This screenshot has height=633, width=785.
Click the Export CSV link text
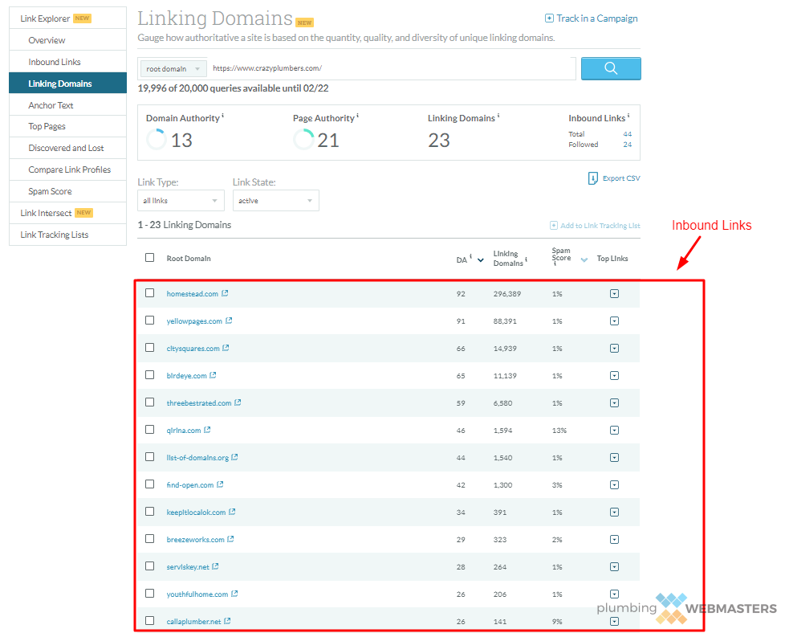[621, 178]
